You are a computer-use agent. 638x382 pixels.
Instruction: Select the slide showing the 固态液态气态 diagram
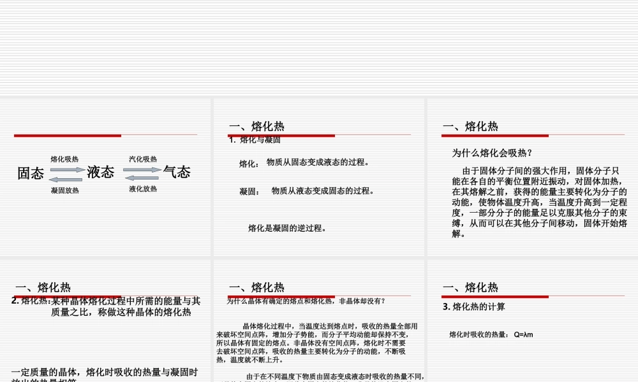(x=105, y=175)
